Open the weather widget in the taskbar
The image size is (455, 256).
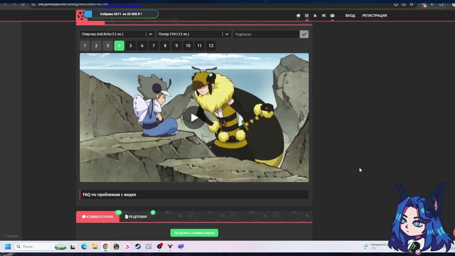point(375,246)
